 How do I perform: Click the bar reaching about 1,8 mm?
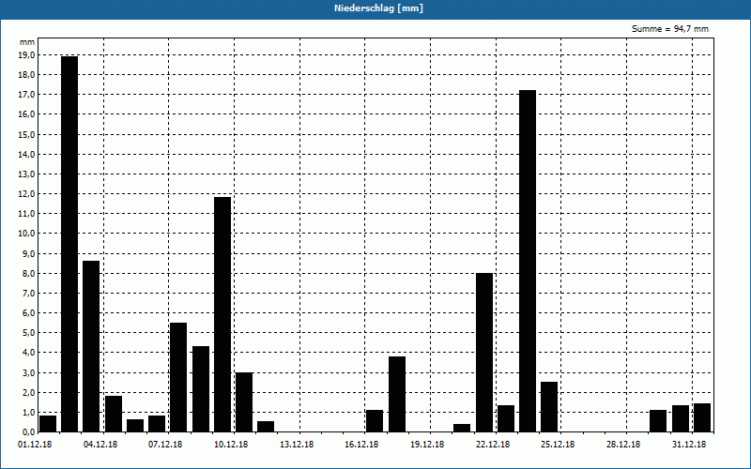tap(114, 414)
